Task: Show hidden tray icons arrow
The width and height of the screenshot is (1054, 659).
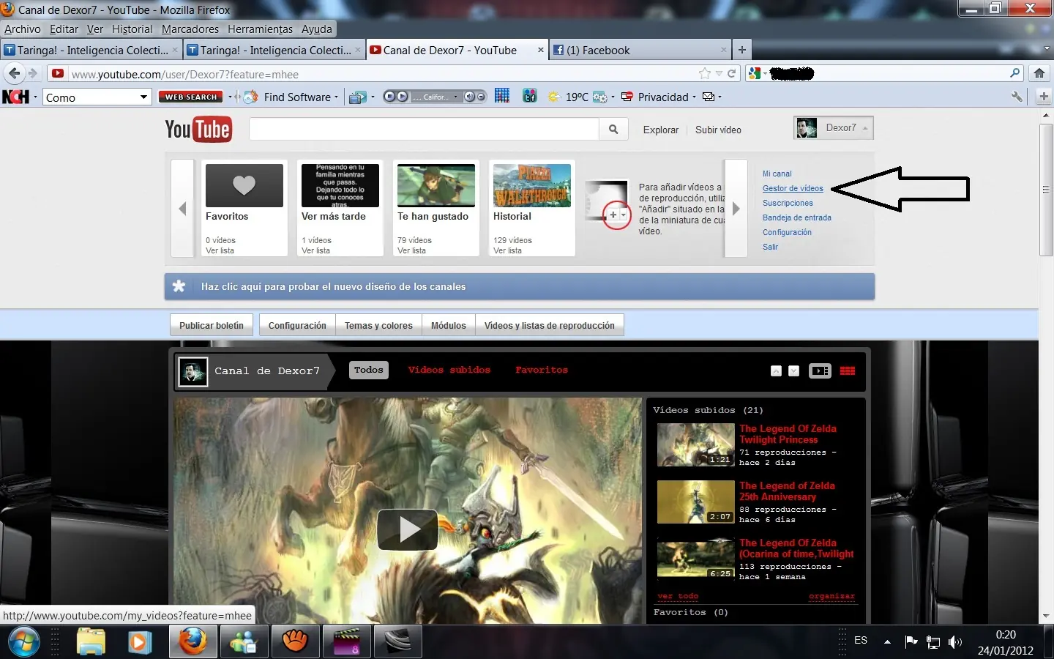Action: (x=887, y=642)
